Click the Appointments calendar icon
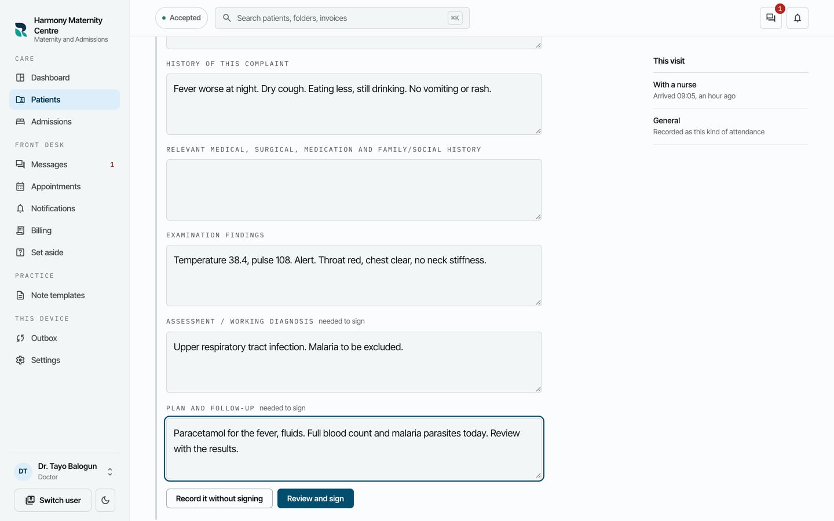834x521 pixels. point(20,186)
